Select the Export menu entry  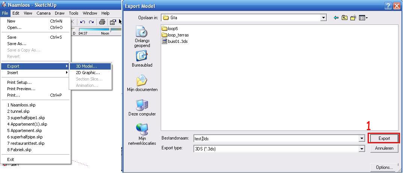[x=35, y=66]
